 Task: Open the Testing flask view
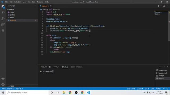[3, 31]
